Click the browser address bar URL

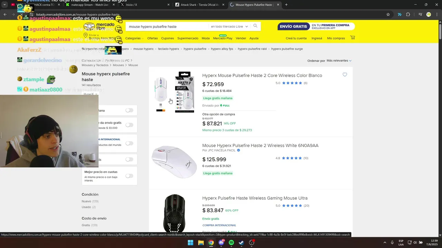tap(78, 14)
